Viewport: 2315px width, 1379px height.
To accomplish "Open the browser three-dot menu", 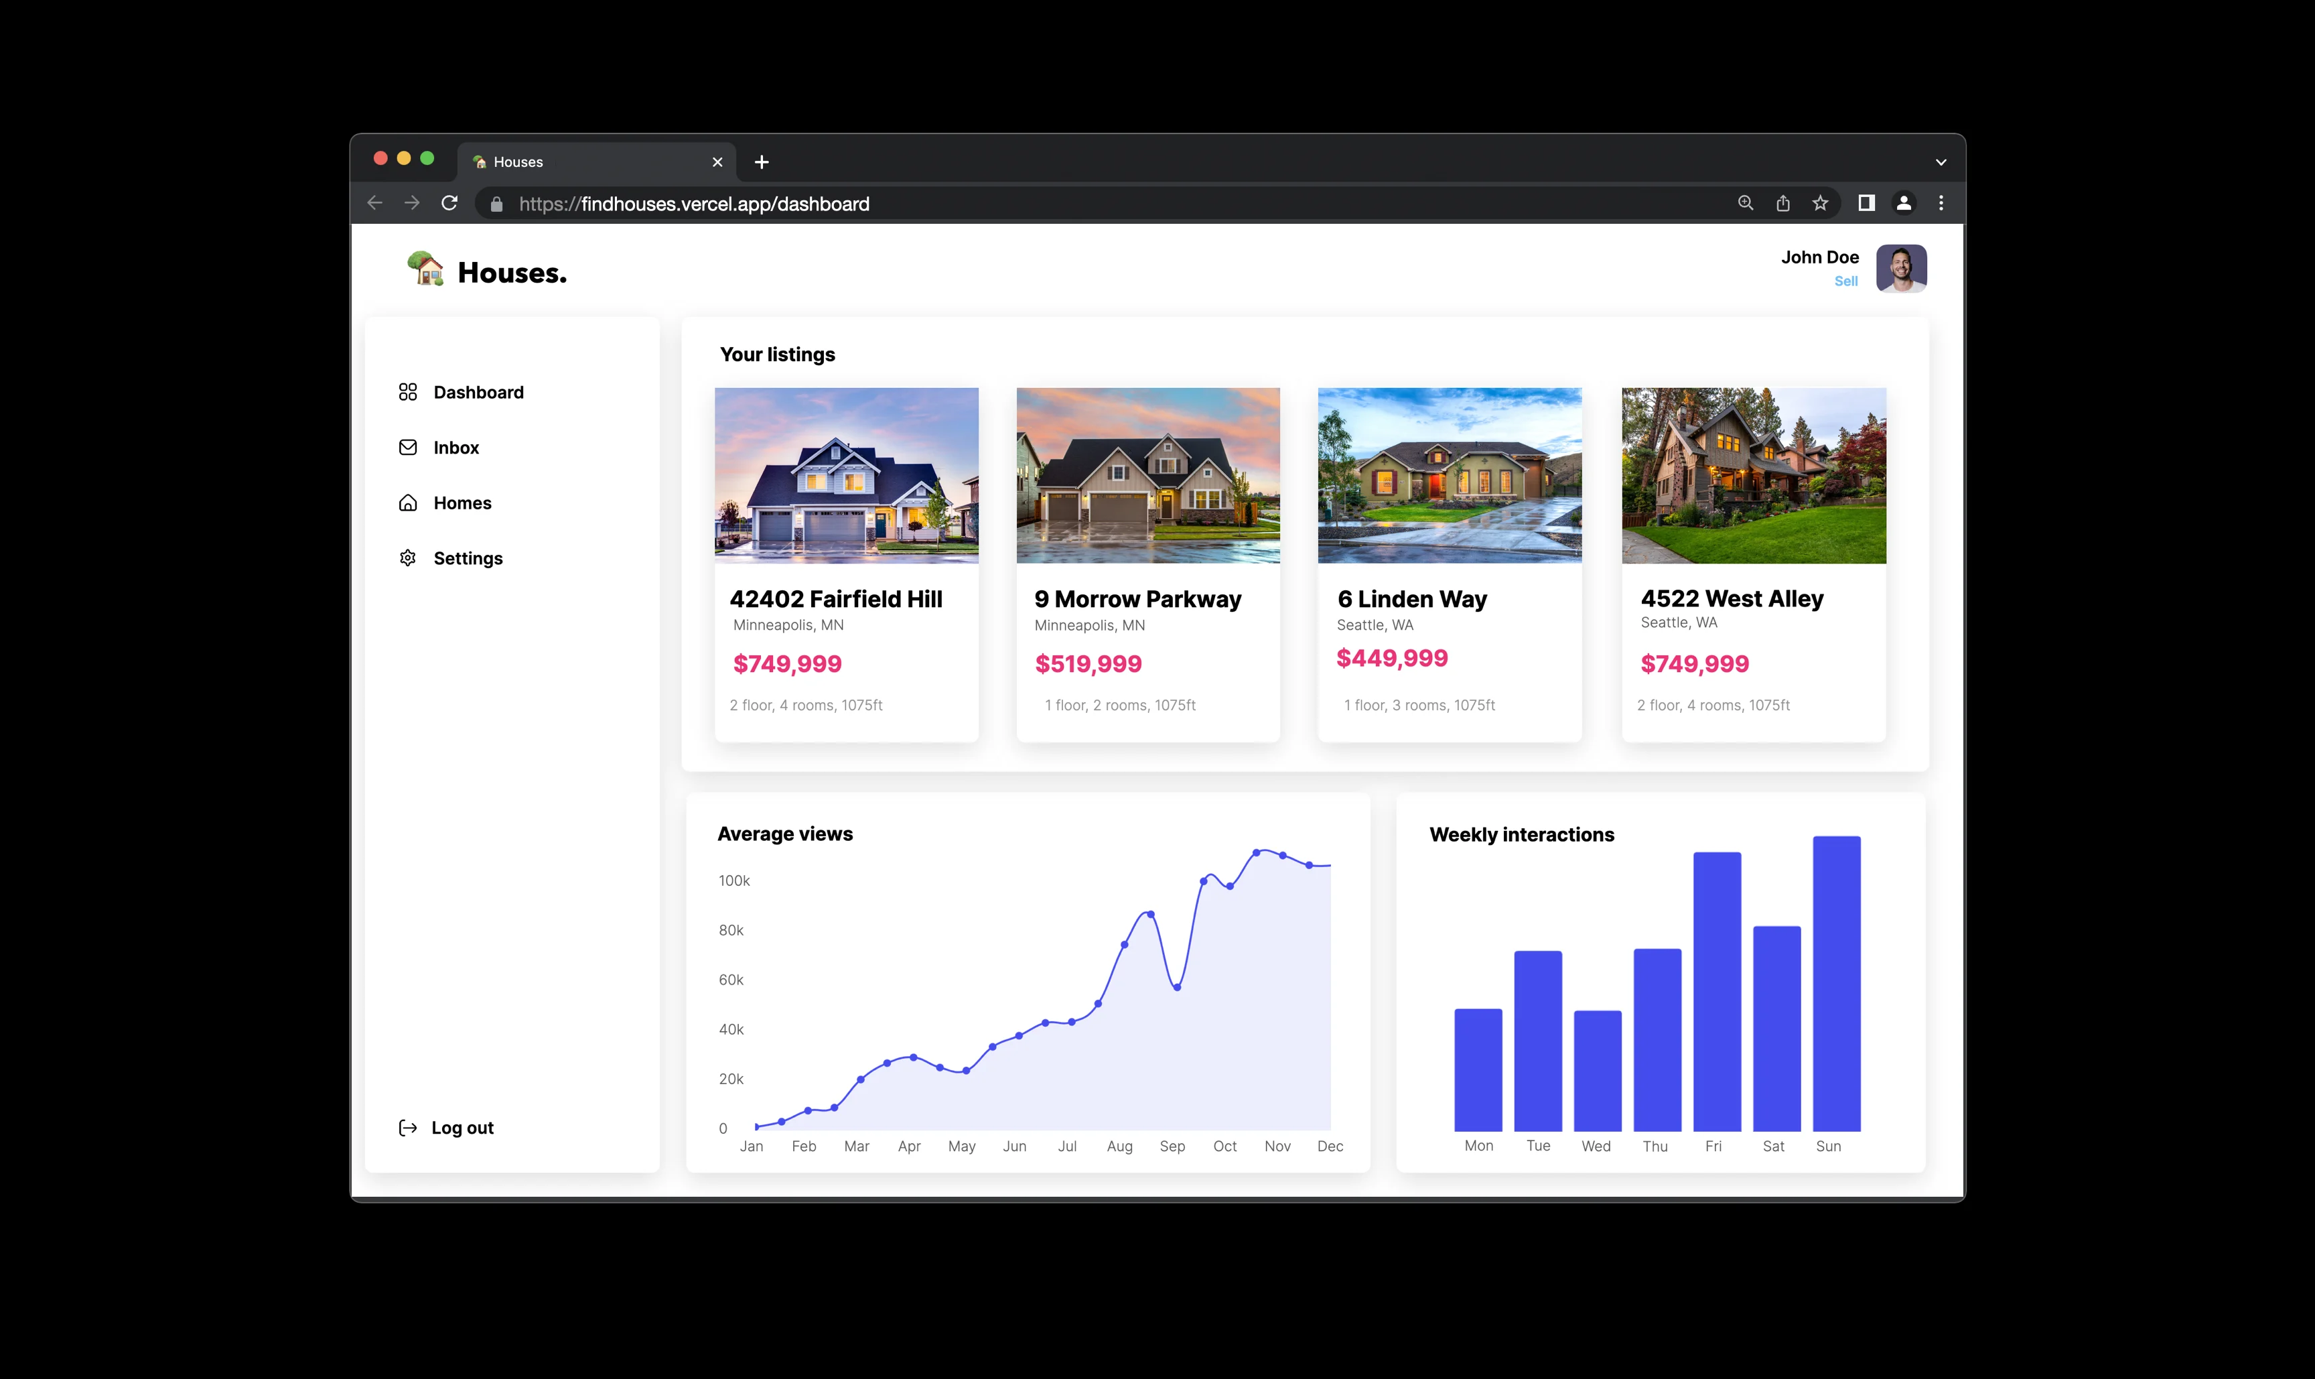I will pos(1941,204).
